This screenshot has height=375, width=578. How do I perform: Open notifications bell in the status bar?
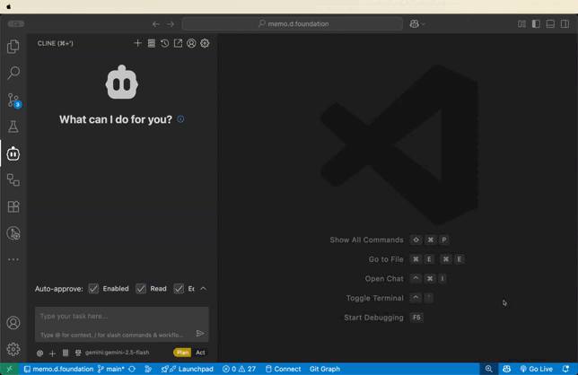coord(565,369)
